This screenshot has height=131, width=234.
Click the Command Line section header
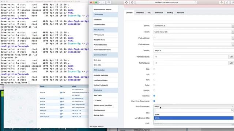(105, 55)
